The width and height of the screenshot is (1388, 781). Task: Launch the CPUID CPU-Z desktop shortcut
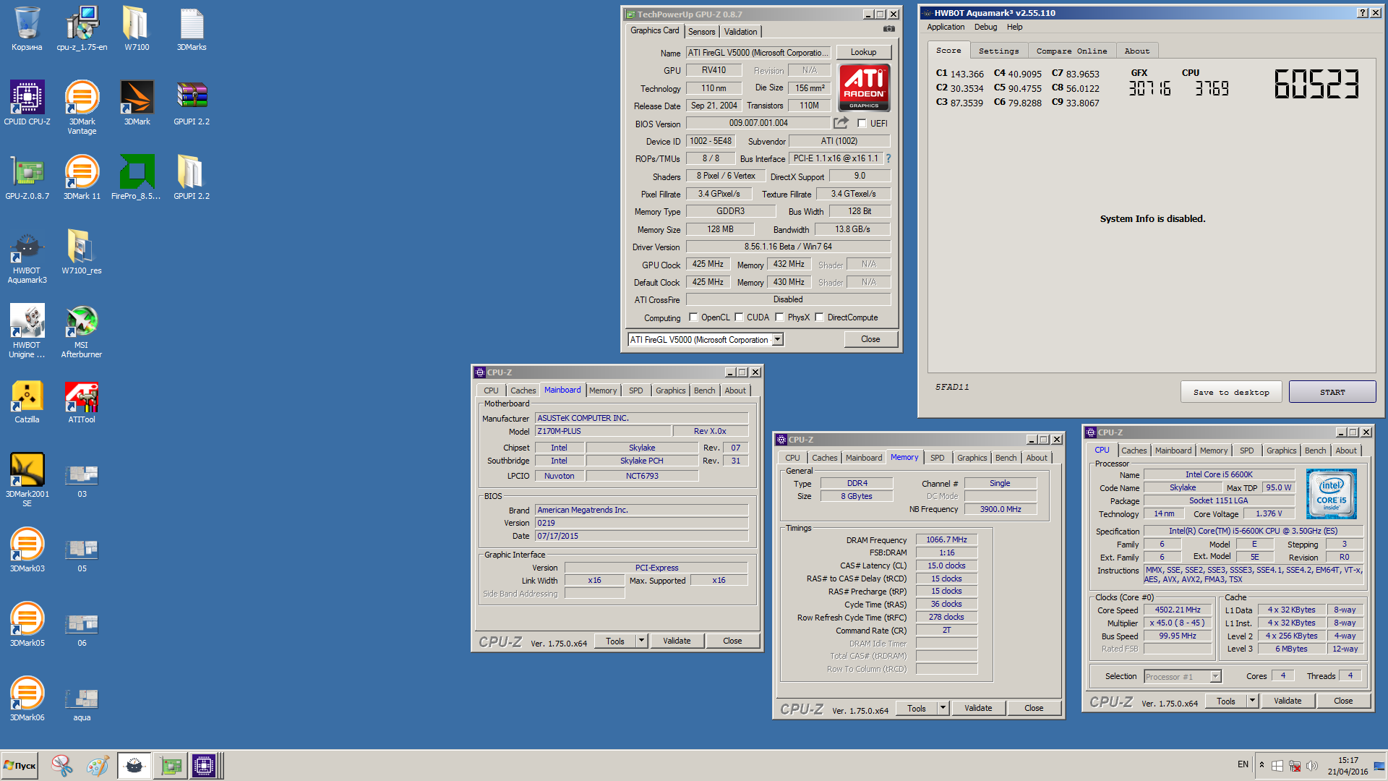coord(27,103)
